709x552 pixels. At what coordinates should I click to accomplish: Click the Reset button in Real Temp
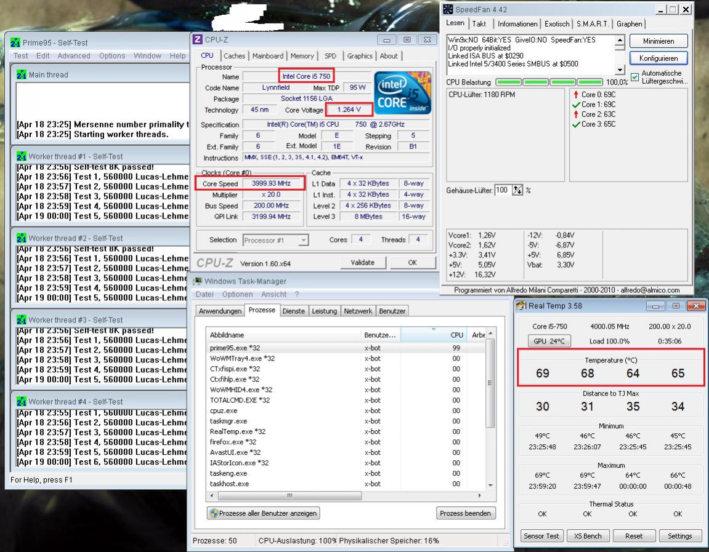pos(633,536)
